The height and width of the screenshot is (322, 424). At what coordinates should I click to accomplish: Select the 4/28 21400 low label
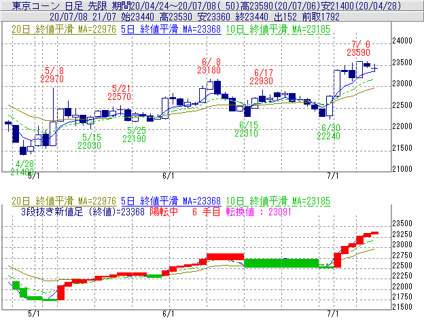(22, 168)
